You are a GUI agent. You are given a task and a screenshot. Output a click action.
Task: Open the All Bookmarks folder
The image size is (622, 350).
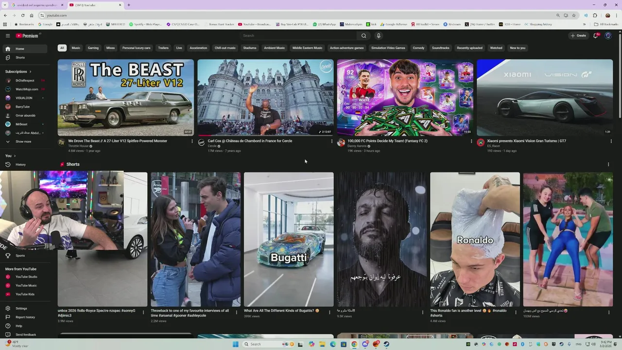[x=606, y=24]
